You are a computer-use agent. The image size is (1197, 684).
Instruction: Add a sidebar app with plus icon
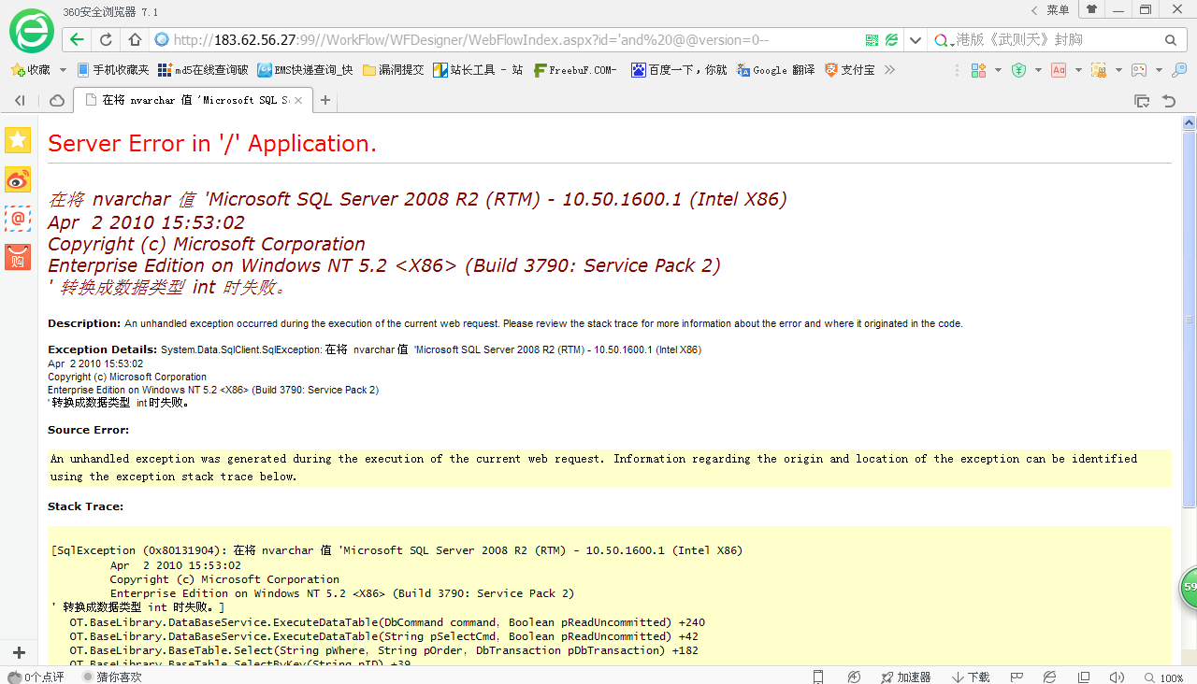[19, 652]
